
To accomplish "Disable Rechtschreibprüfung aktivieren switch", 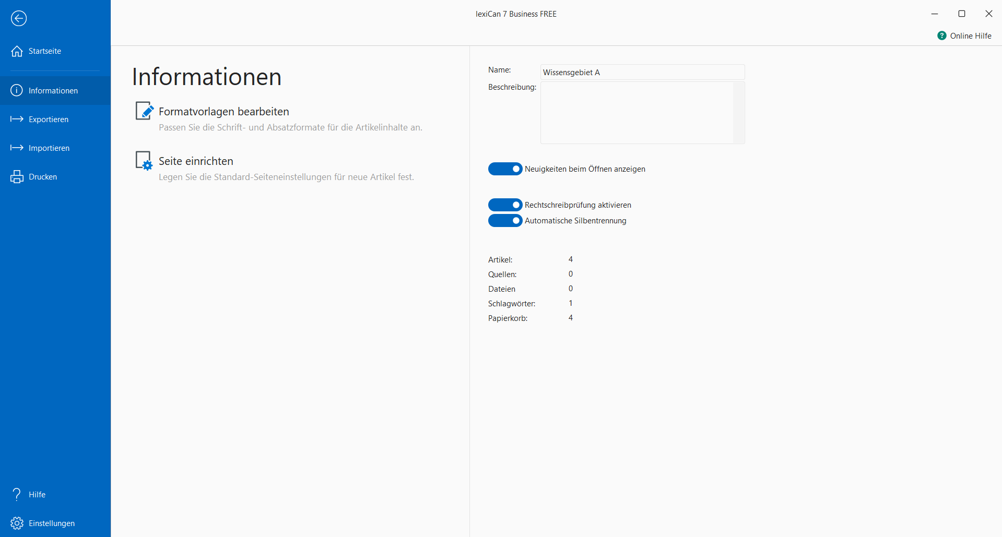I will pyautogui.click(x=505, y=205).
